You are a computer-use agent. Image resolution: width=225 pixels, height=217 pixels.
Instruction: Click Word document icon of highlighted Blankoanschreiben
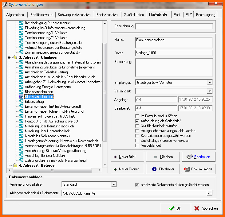tap(21, 97)
